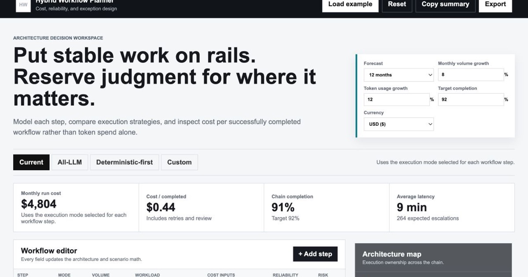Focus the Monthly volume growth field
The height and width of the screenshot is (277, 528).
[471, 75]
